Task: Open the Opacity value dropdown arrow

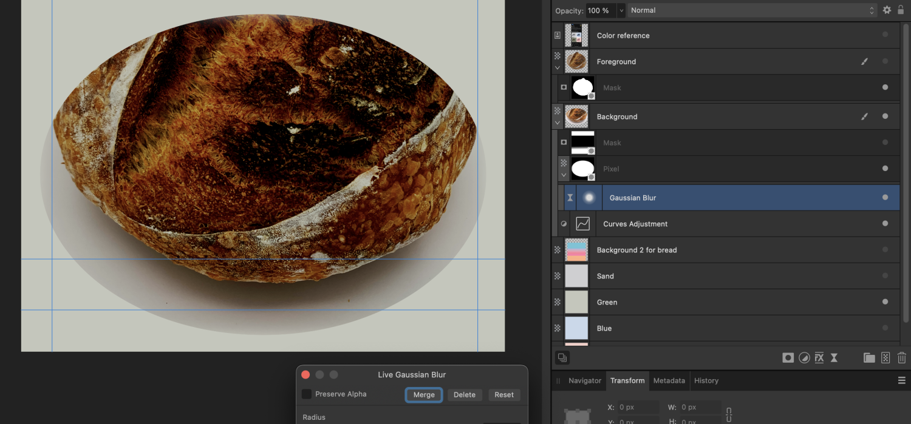Action: (621, 10)
